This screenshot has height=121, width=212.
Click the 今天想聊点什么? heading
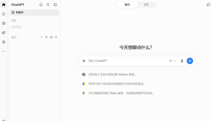pyautogui.click(x=135, y=47)
